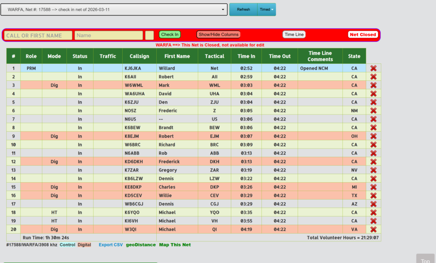Click the Callsign column header

tap(139, 56)
